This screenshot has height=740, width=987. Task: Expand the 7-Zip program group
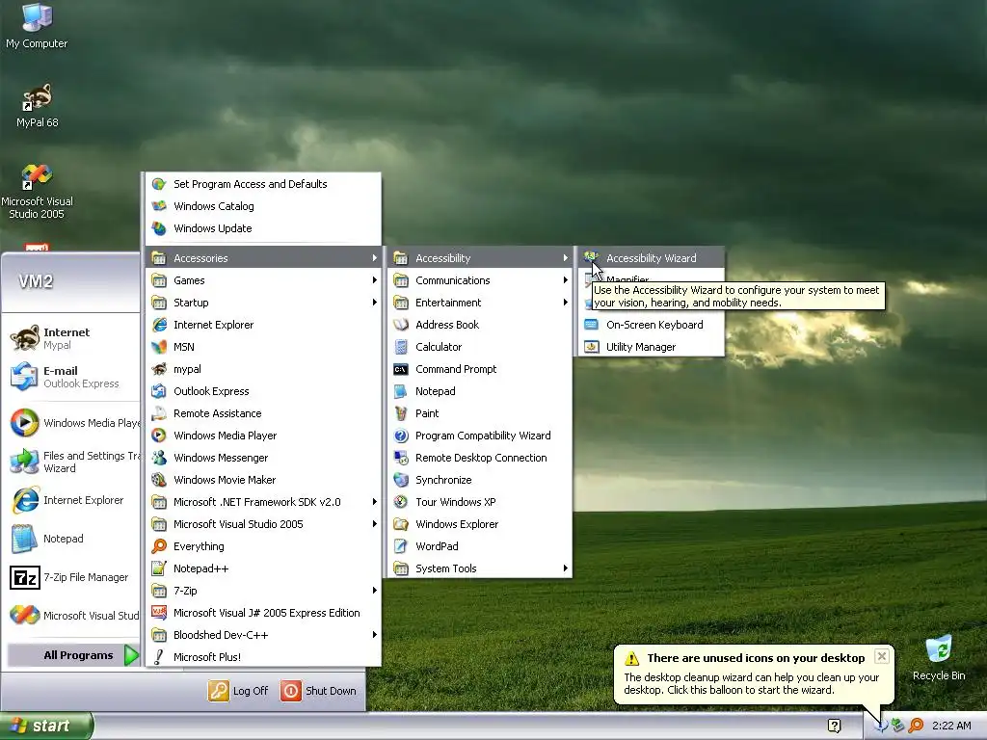tap(263, 591)
